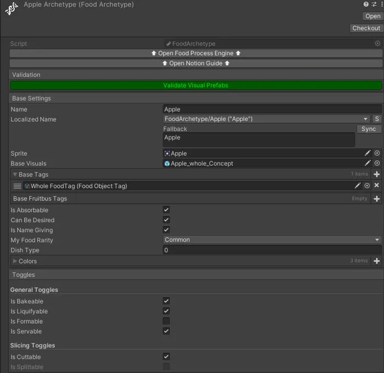Edit Whole FoodTag entry with pencil
The height and width of the screenshot is (373, 384).
[357, 186]
